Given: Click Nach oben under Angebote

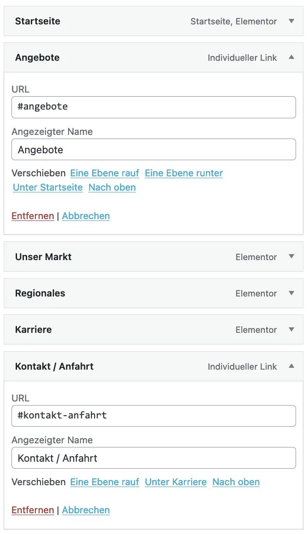Looking at the screenshot, I should point(112,187).
